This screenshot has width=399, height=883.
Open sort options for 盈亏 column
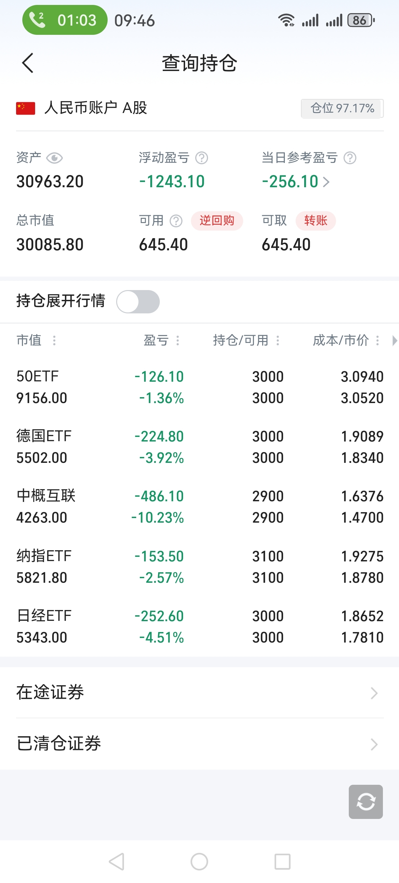click(x=178, y=340)
